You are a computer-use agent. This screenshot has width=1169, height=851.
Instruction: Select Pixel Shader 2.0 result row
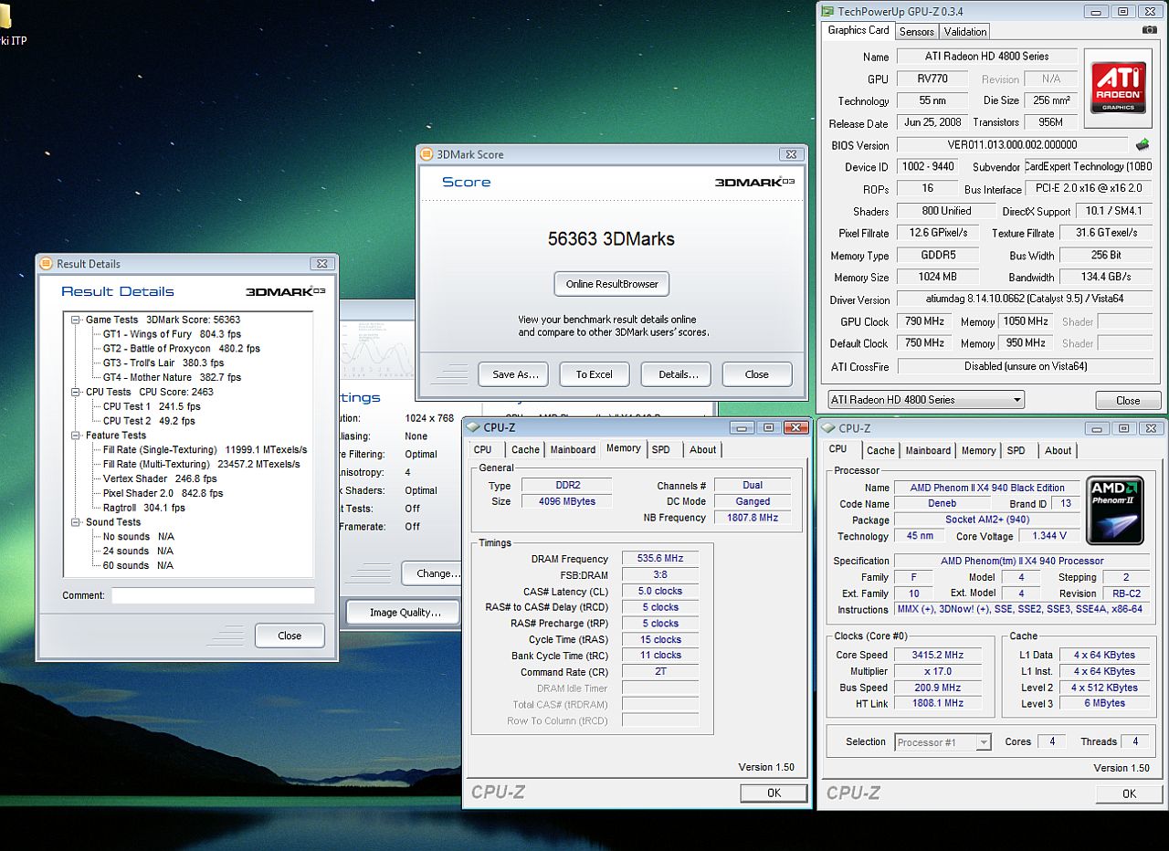tap(163, 493)
